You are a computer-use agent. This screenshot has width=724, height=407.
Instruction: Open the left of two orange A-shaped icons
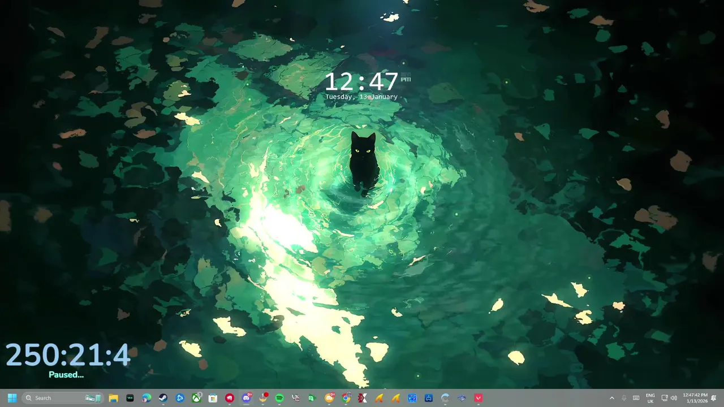tap(379, 398)
